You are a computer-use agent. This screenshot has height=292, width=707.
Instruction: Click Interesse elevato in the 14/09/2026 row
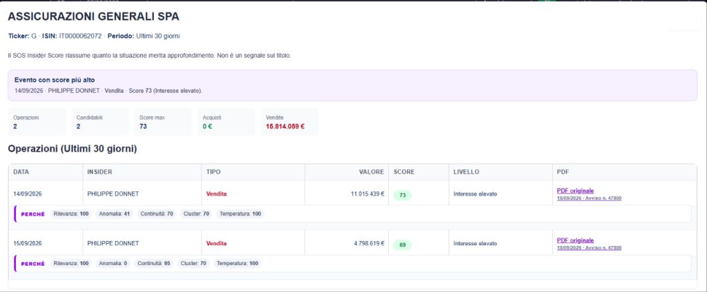point(475,194)
